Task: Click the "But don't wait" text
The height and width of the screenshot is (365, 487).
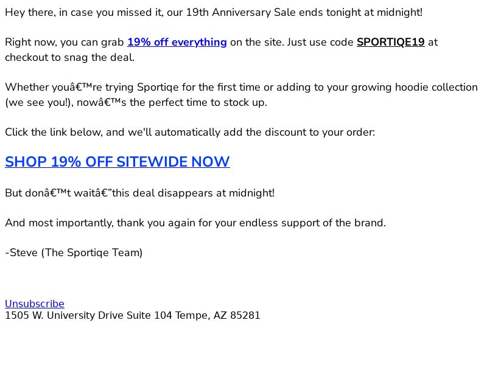Action: point(58,193)
